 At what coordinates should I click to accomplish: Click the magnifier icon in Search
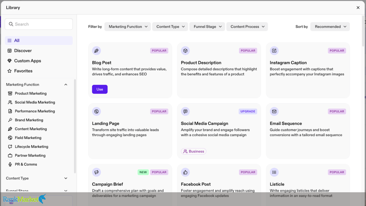pos(11,24)
